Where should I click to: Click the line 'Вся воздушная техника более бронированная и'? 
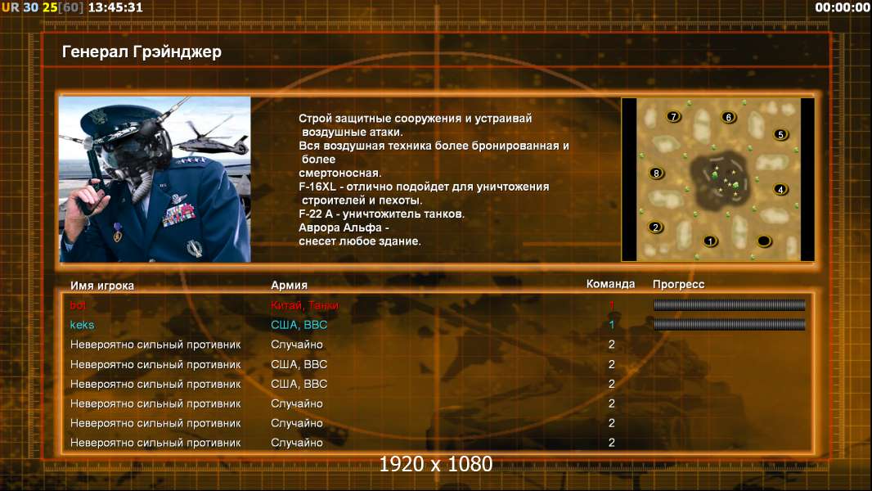coord(434,146)
